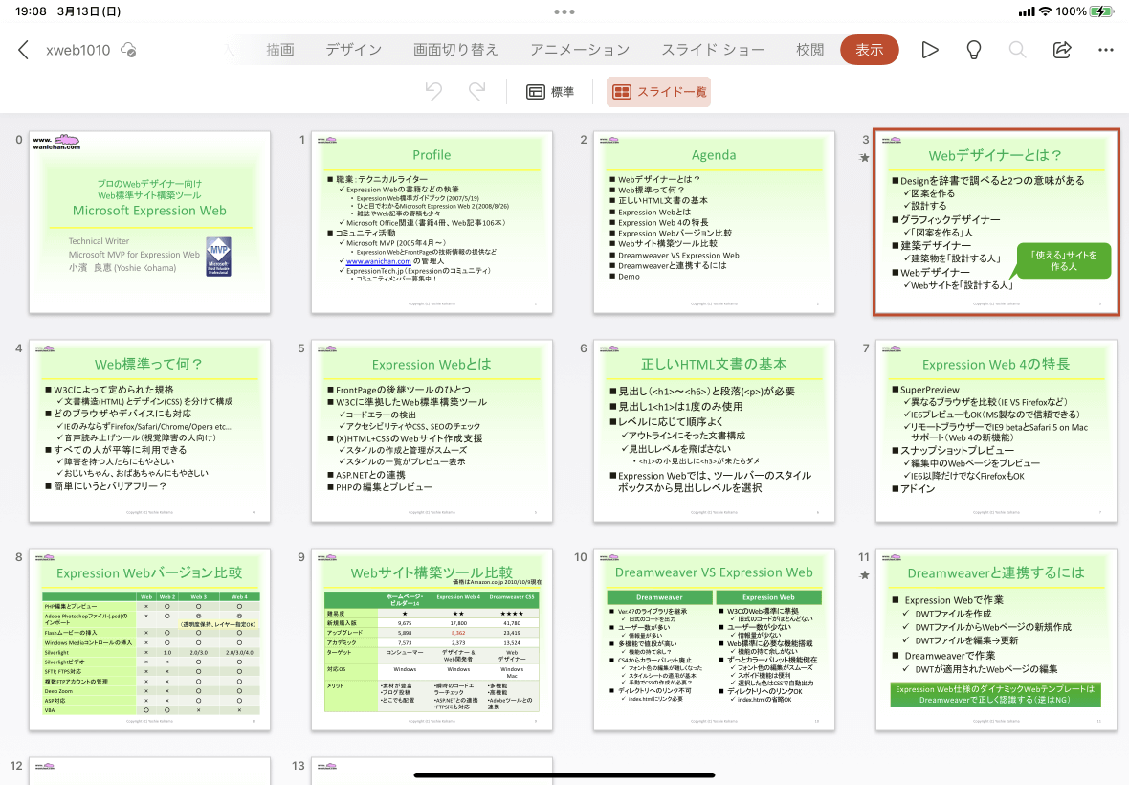Open the Ideas lightbulb icon

(x=973, y=49)
